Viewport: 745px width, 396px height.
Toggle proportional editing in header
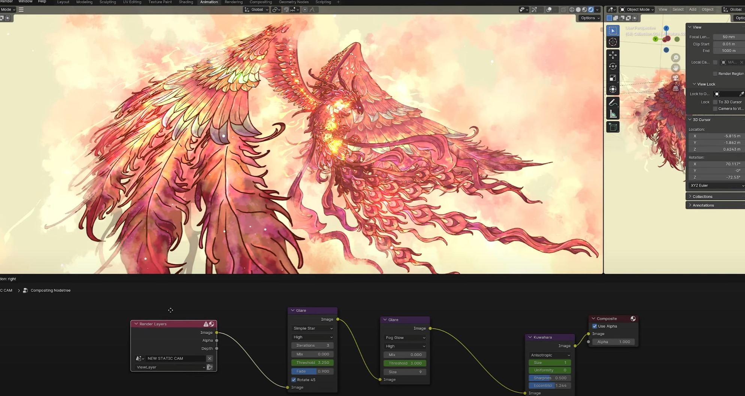[x=305, y=10]
